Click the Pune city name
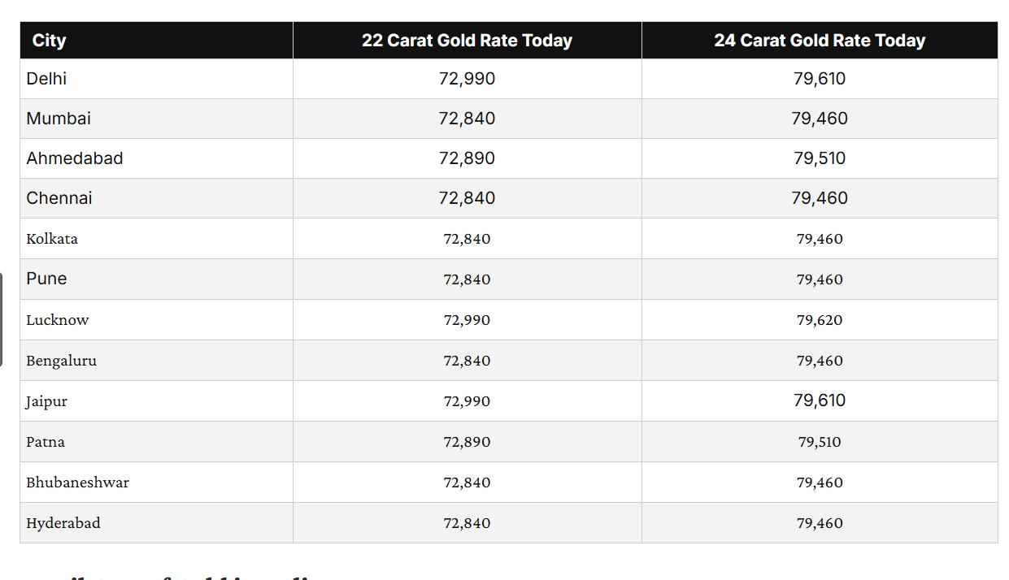 tap(46, 279)
